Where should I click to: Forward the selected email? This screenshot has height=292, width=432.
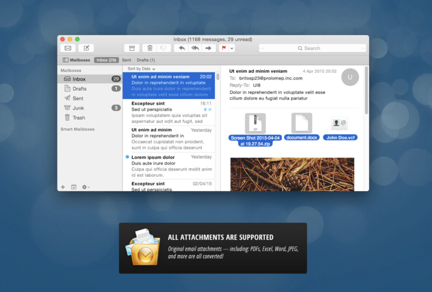(208, 48)
